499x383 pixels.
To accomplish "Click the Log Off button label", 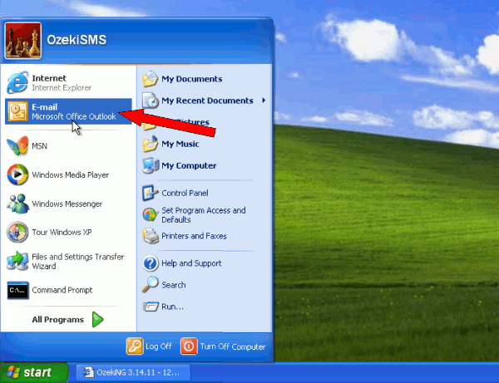I will [159, 346].
